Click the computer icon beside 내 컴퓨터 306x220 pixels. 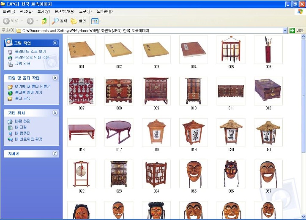(x=10, y=133)
